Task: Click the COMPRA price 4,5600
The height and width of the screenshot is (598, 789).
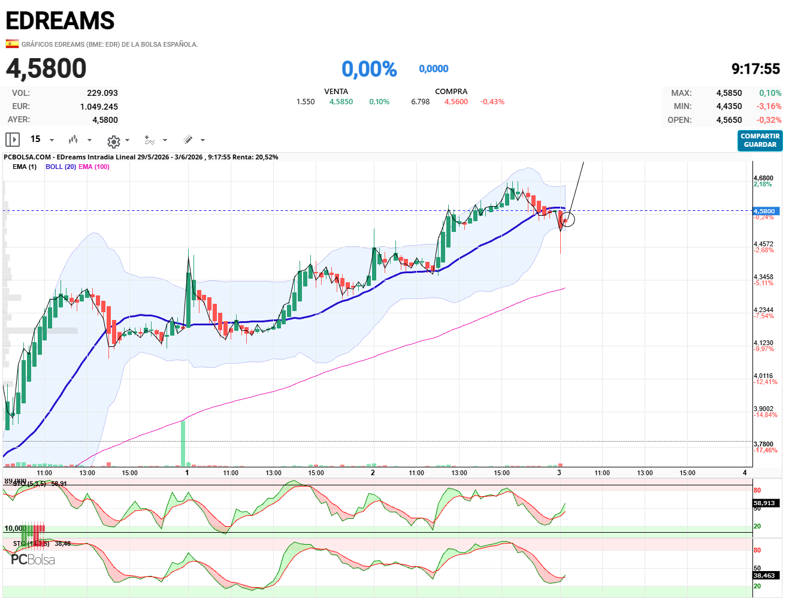Action: tap(456, 102)
